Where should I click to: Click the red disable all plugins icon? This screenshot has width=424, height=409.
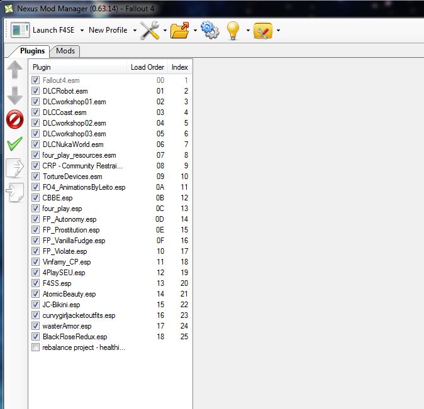(14, 119)
